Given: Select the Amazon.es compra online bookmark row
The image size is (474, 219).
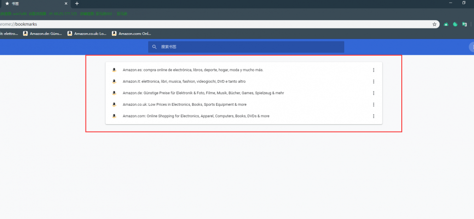Looking at the screenshot, I should 243,70.
